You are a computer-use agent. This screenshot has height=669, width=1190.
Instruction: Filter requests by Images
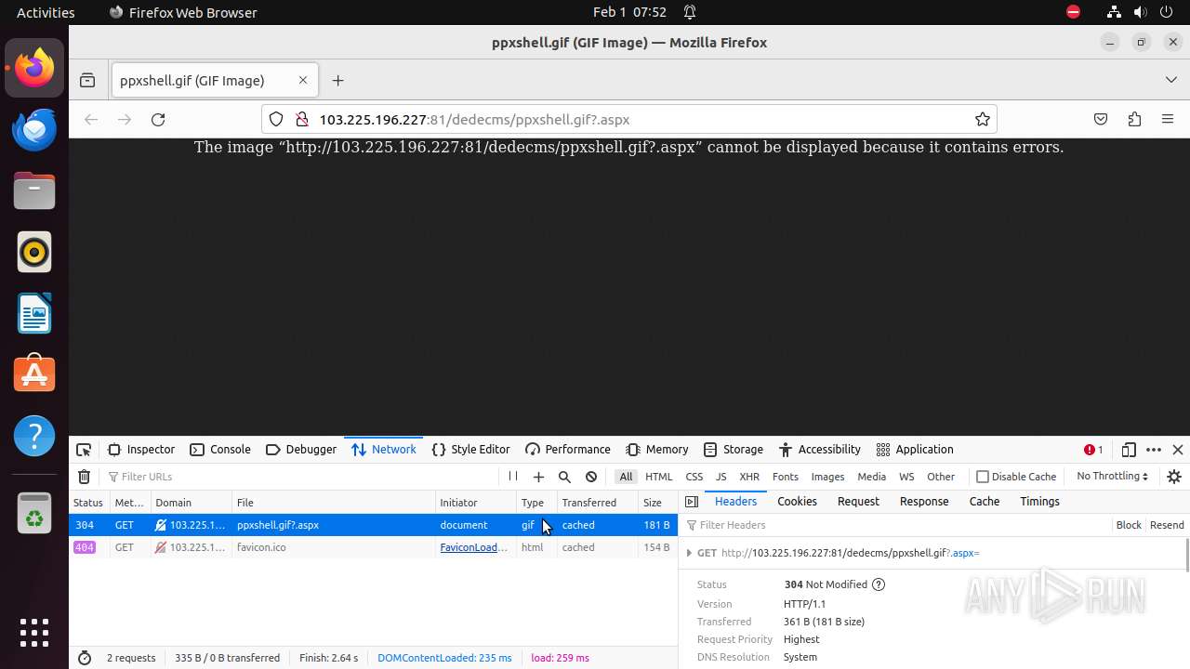tap(827, 477)
